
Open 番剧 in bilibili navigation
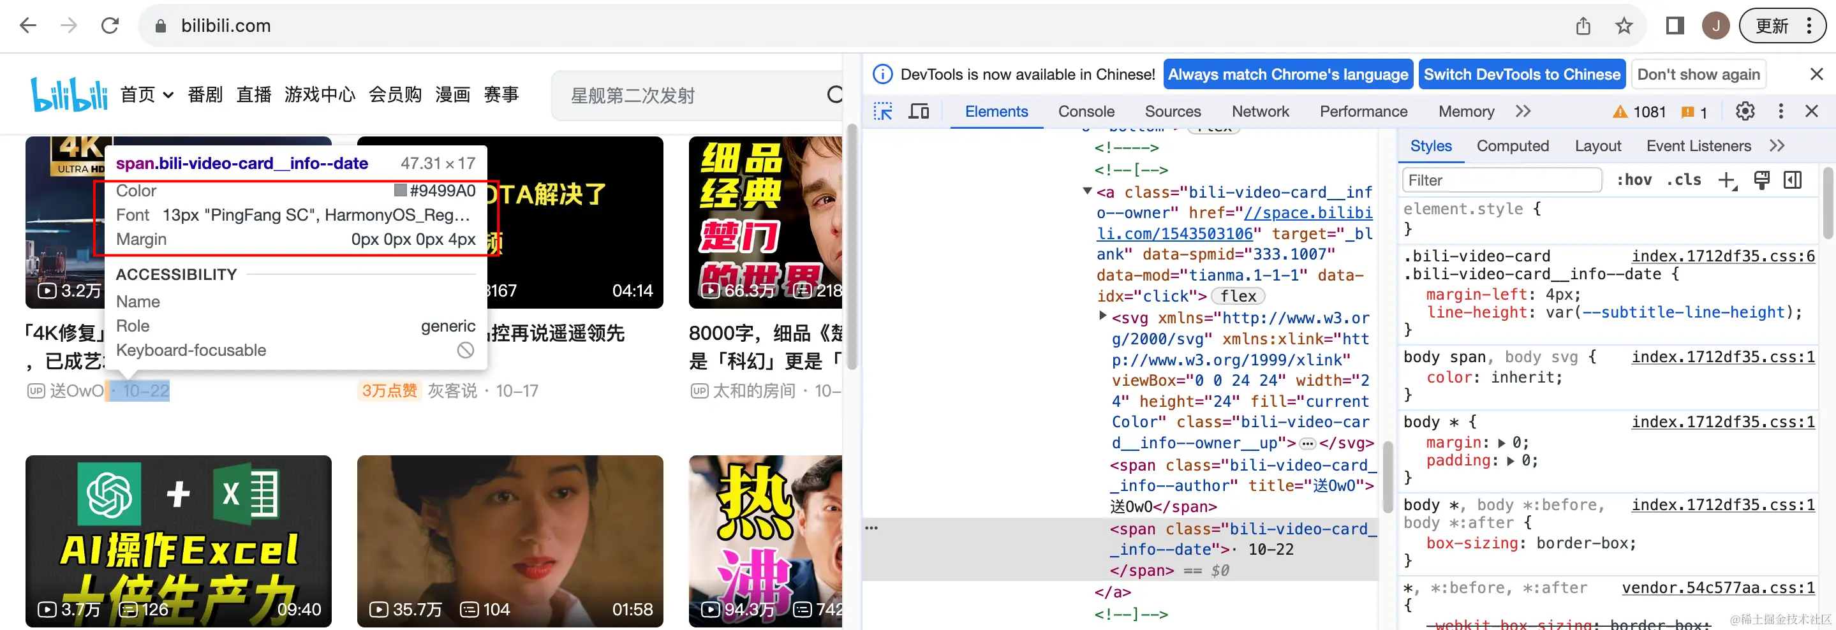coord(205,94)
